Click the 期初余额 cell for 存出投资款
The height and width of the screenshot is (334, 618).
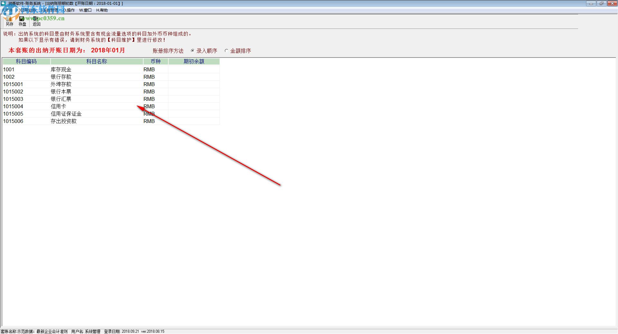coord(194,121)
